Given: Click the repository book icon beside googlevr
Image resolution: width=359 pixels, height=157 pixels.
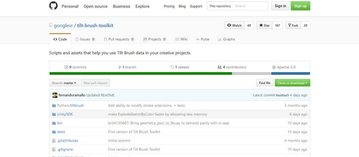Looking at the screenshot, I should pyautogui.click(x=51, y=25).
